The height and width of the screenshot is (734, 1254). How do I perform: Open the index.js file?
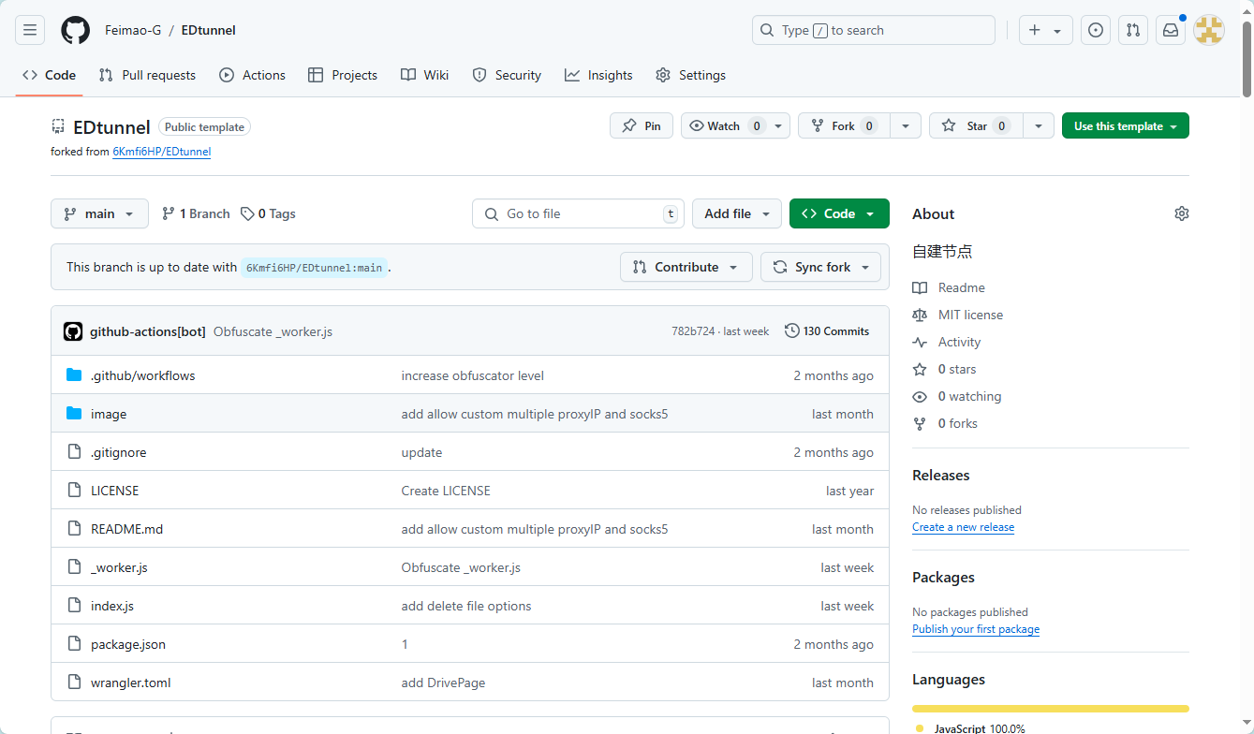pos(112,606)
